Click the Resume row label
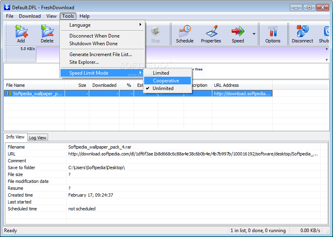 pos(15,188)
